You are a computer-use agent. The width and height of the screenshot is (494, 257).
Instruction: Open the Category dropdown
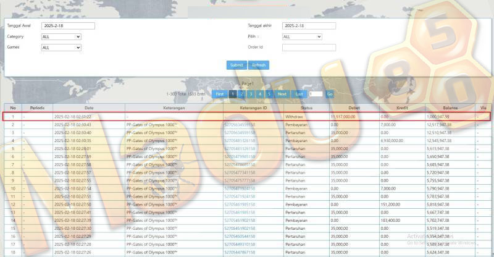point(61,36)
